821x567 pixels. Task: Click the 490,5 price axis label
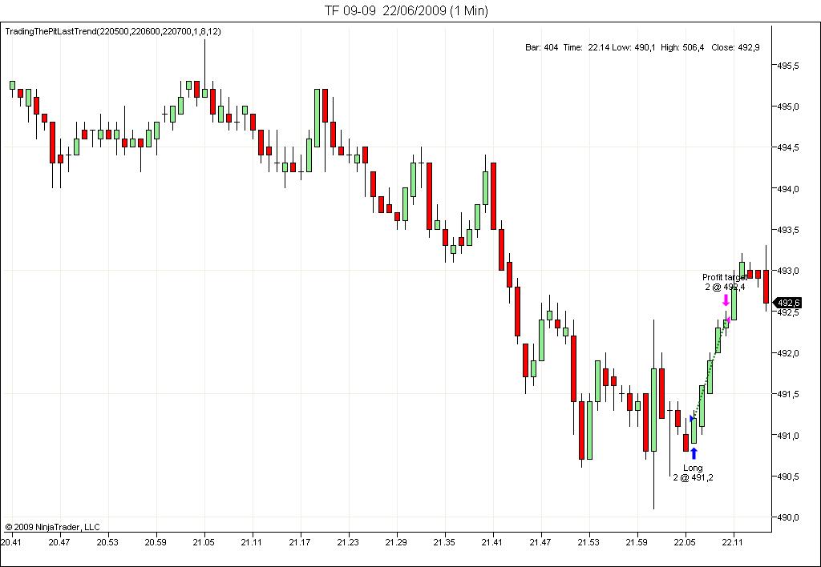[x=789, y=477]
